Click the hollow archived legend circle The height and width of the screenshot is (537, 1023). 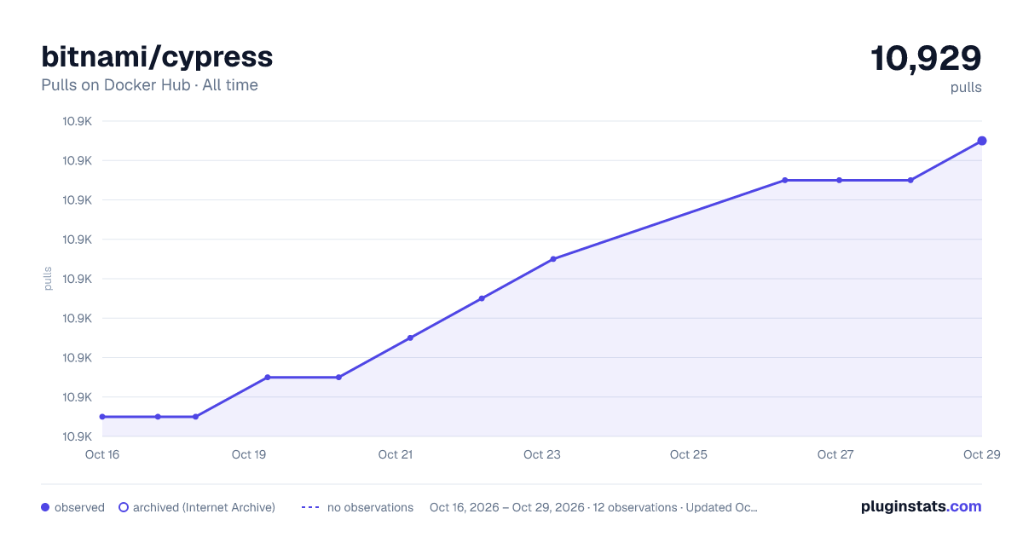124,507
